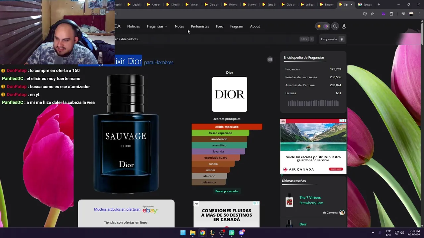Open Discord from the taskbar
The image size is (424, 238).
241,233
